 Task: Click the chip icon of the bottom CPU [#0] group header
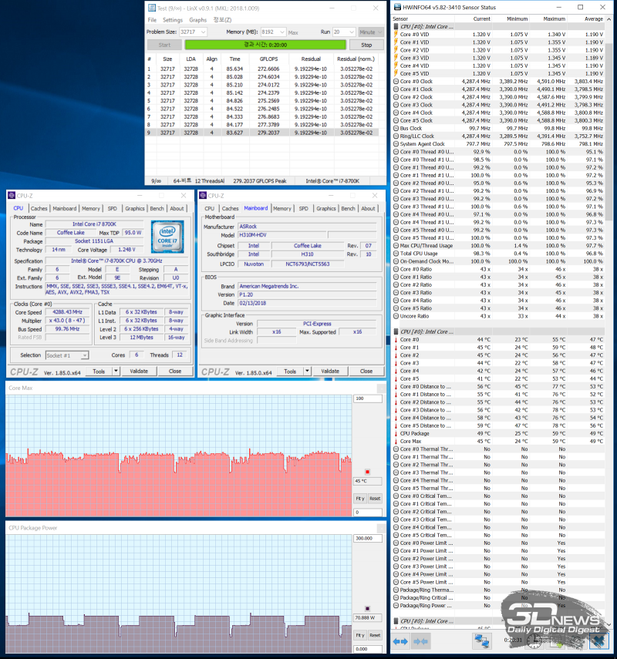[x=396, y=621]
